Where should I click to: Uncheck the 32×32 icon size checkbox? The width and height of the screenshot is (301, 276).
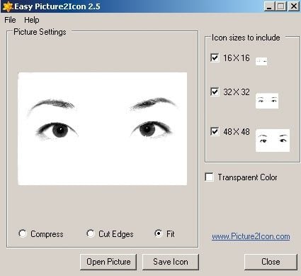(x=215, y=92)
